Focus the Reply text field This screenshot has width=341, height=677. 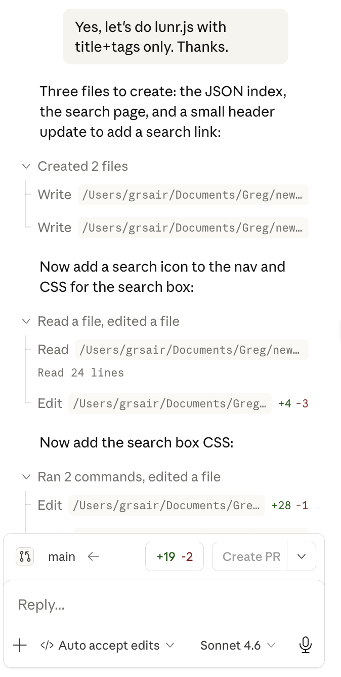tap(162, 605)
